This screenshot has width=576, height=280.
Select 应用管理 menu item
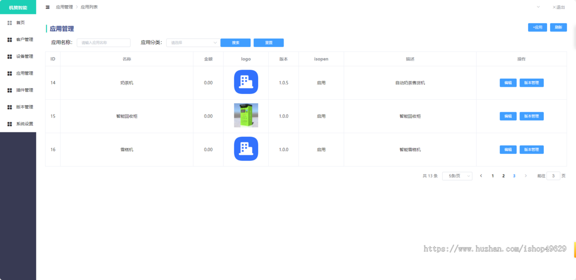coord(24,73)
